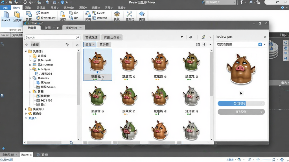Click the tree options icon in the dialog toolbar

point(203,37)
